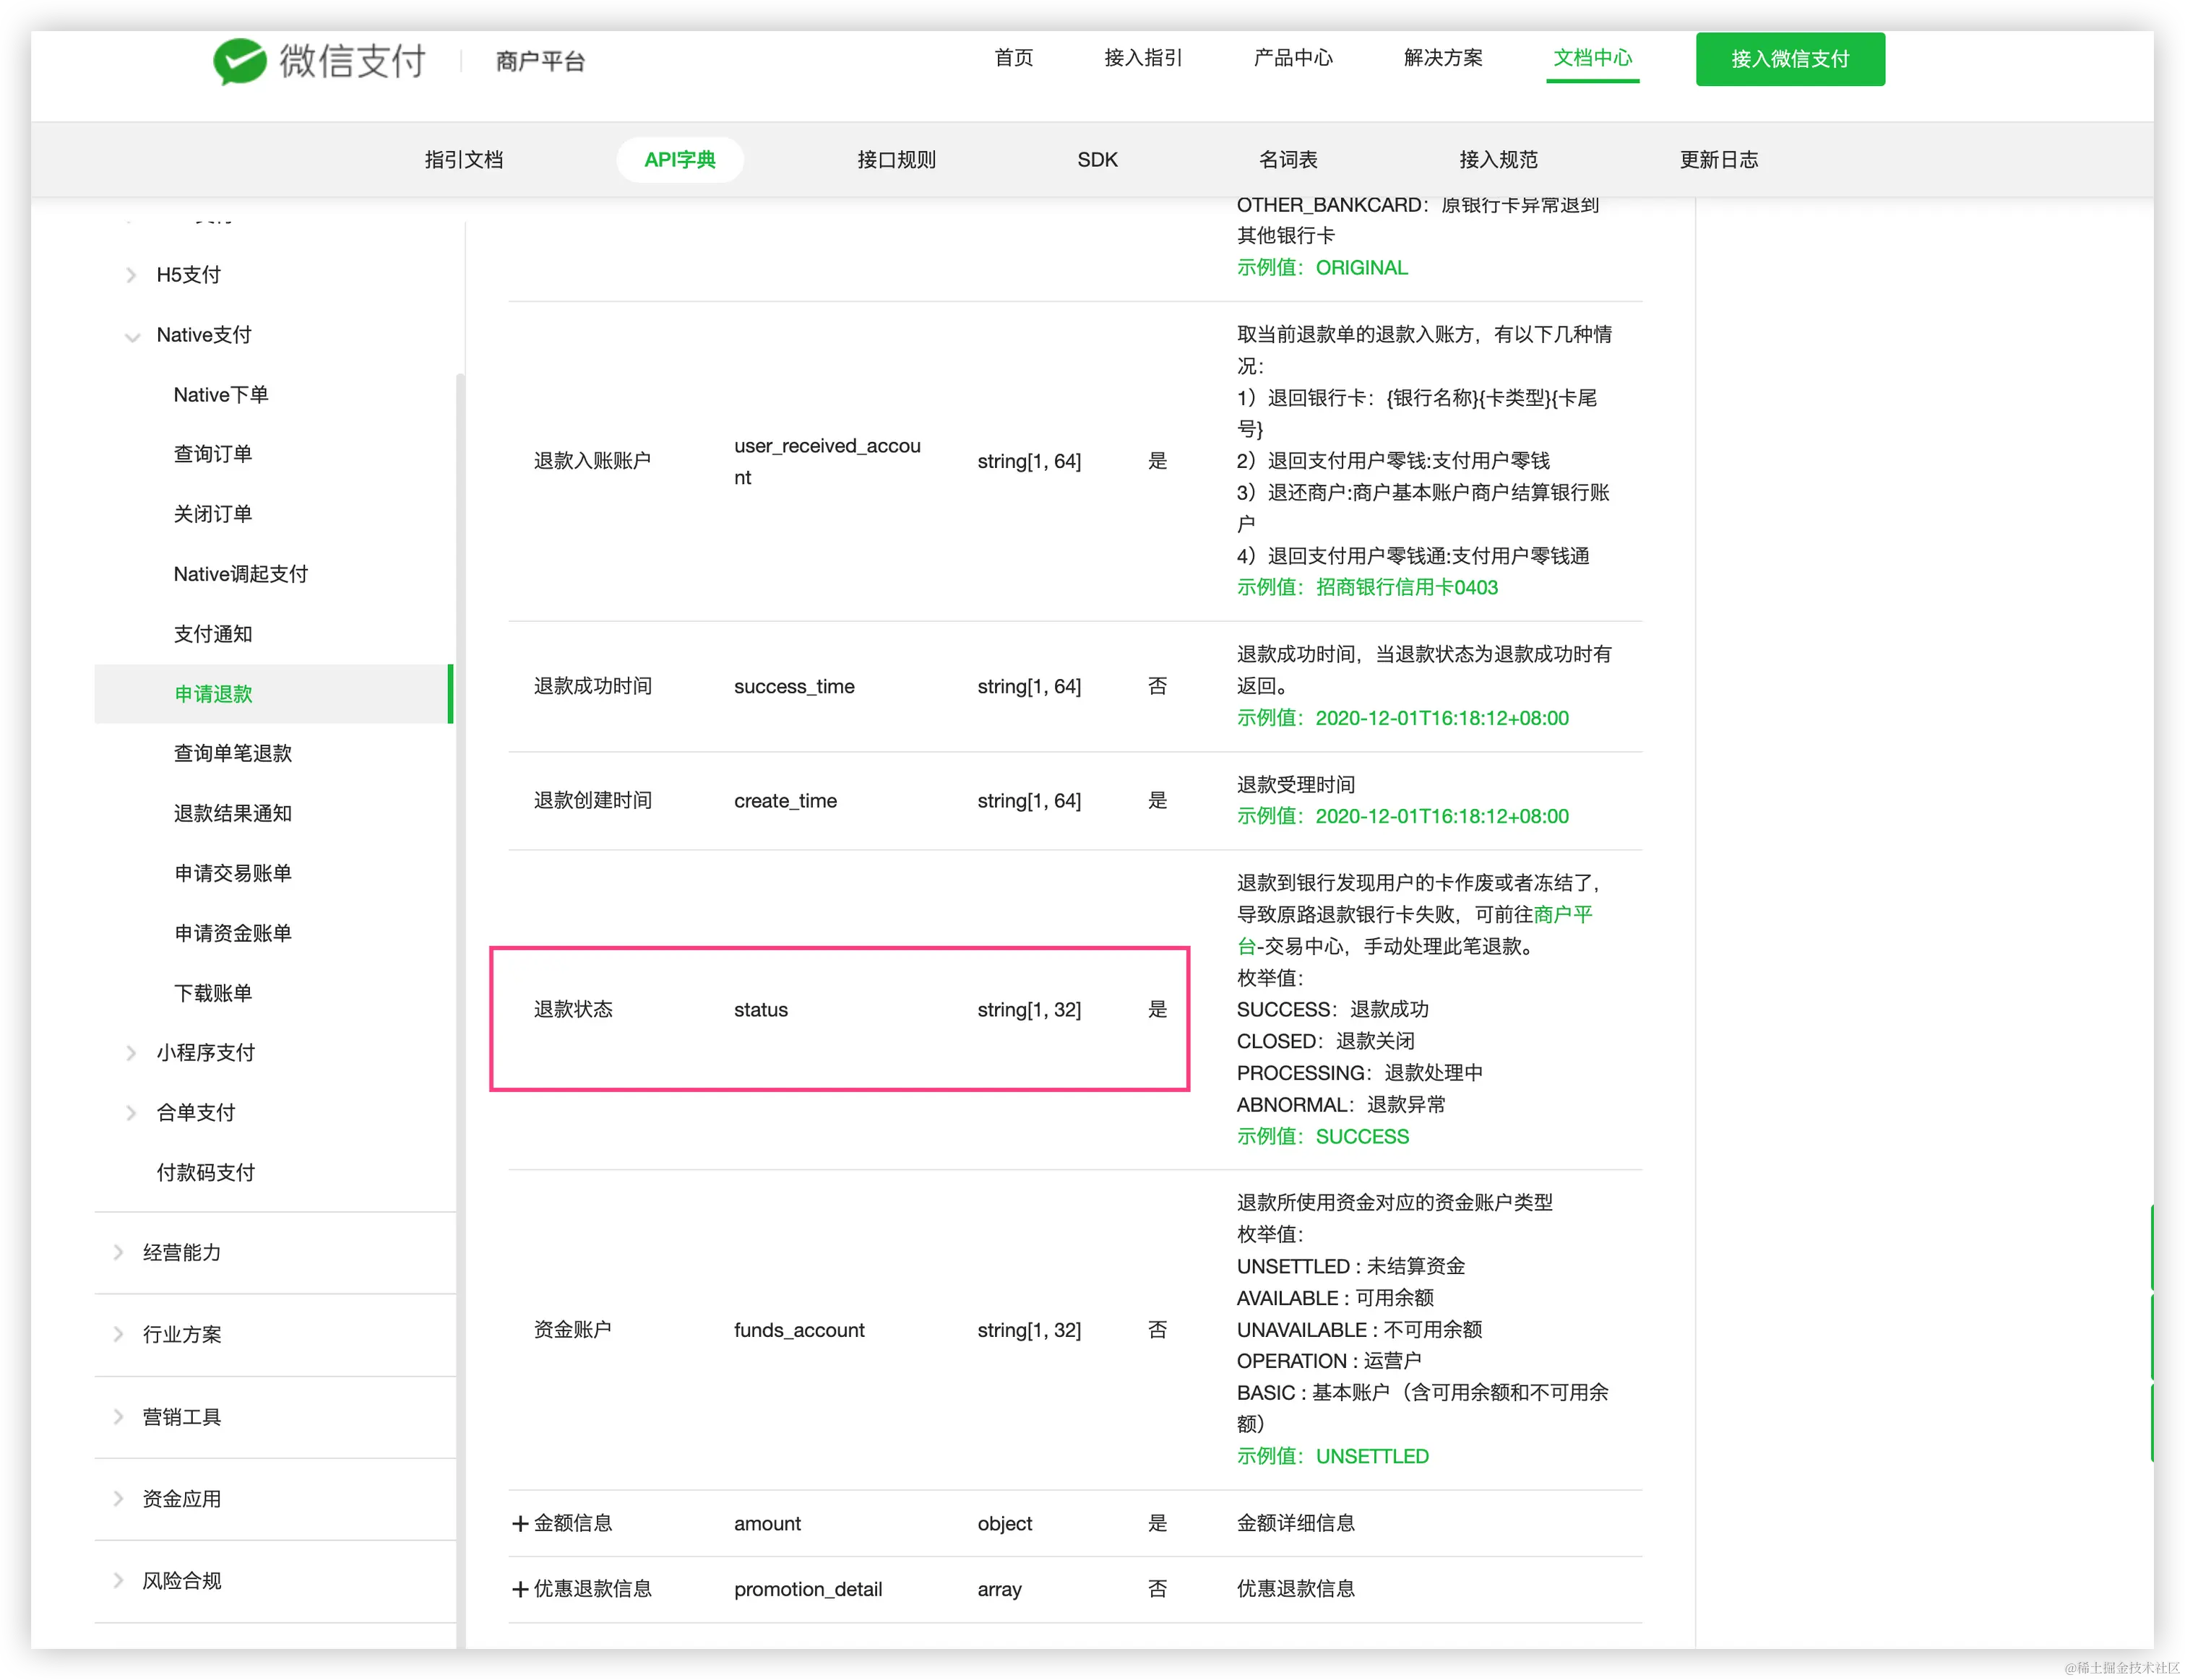Switch to the SDK tab

(1097, 160)
